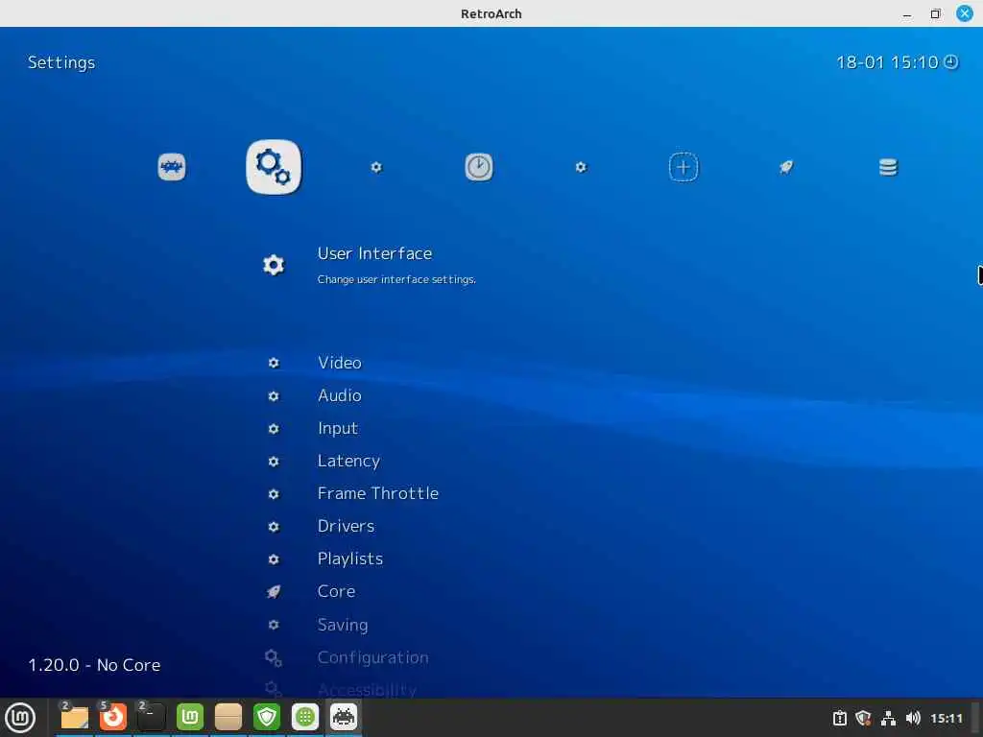The width and height of the screenshot is (983, 737).
Task: Click the '18-01 15:10' date time text
Action: click(887, 62)
